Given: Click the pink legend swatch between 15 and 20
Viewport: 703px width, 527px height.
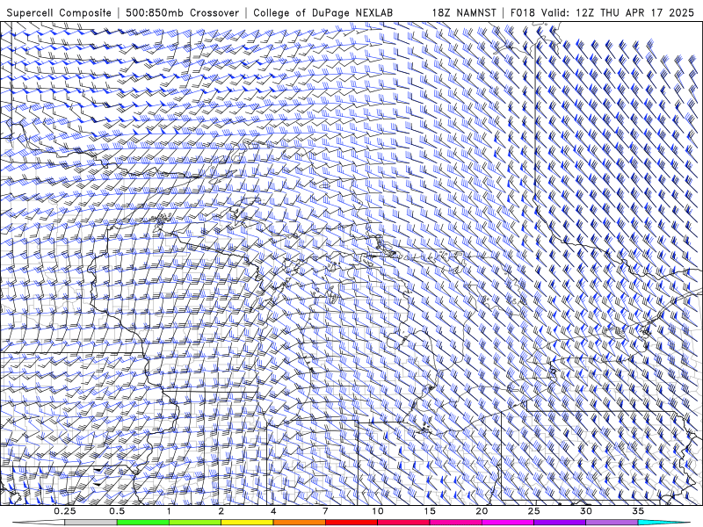Looking at the screenshot, I should tap(455, 523).
